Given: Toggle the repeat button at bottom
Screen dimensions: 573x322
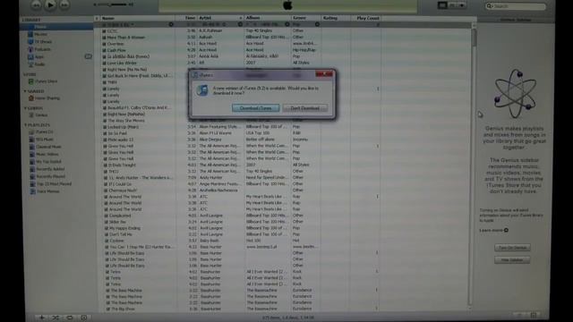Looking at the screenshot, I should [x=70, y=318].
